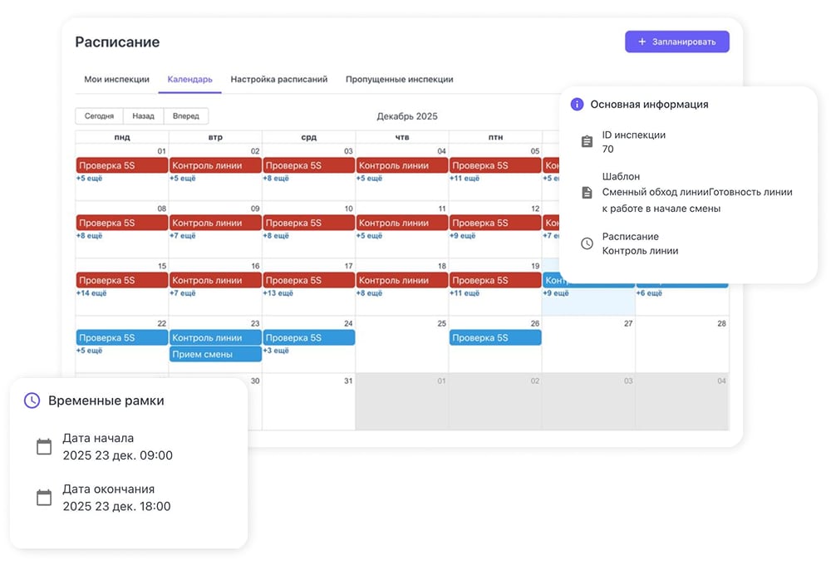
Task: Go to previous month with Назад
Action: pyautogui.click(x=143, y=116)
